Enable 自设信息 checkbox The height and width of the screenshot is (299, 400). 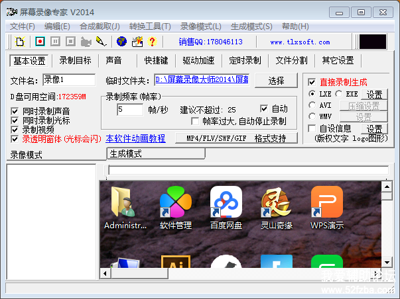tap(312, 128)
